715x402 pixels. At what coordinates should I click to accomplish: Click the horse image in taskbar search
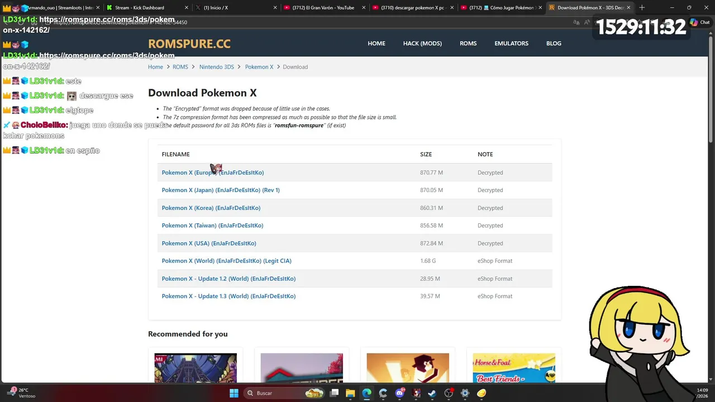(x=314, y=393)
